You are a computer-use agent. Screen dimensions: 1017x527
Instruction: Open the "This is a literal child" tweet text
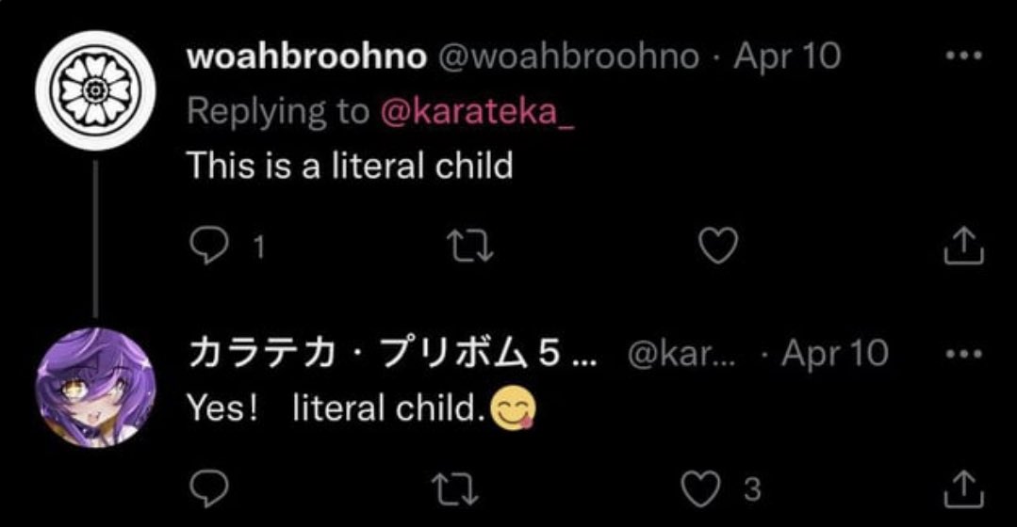point(350,166)
